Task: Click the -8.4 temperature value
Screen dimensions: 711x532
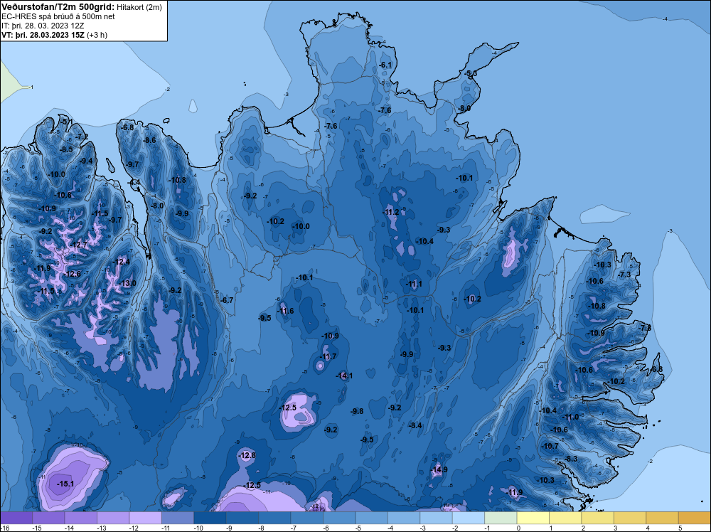Action: click(x=415, y=425)
